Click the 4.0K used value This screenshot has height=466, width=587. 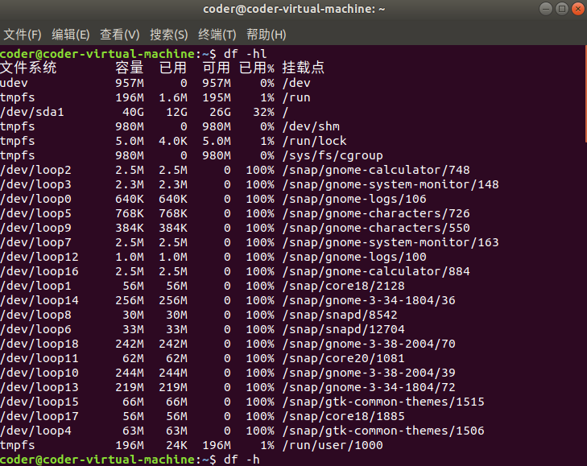pyautogui.click(x=173, y=141)
